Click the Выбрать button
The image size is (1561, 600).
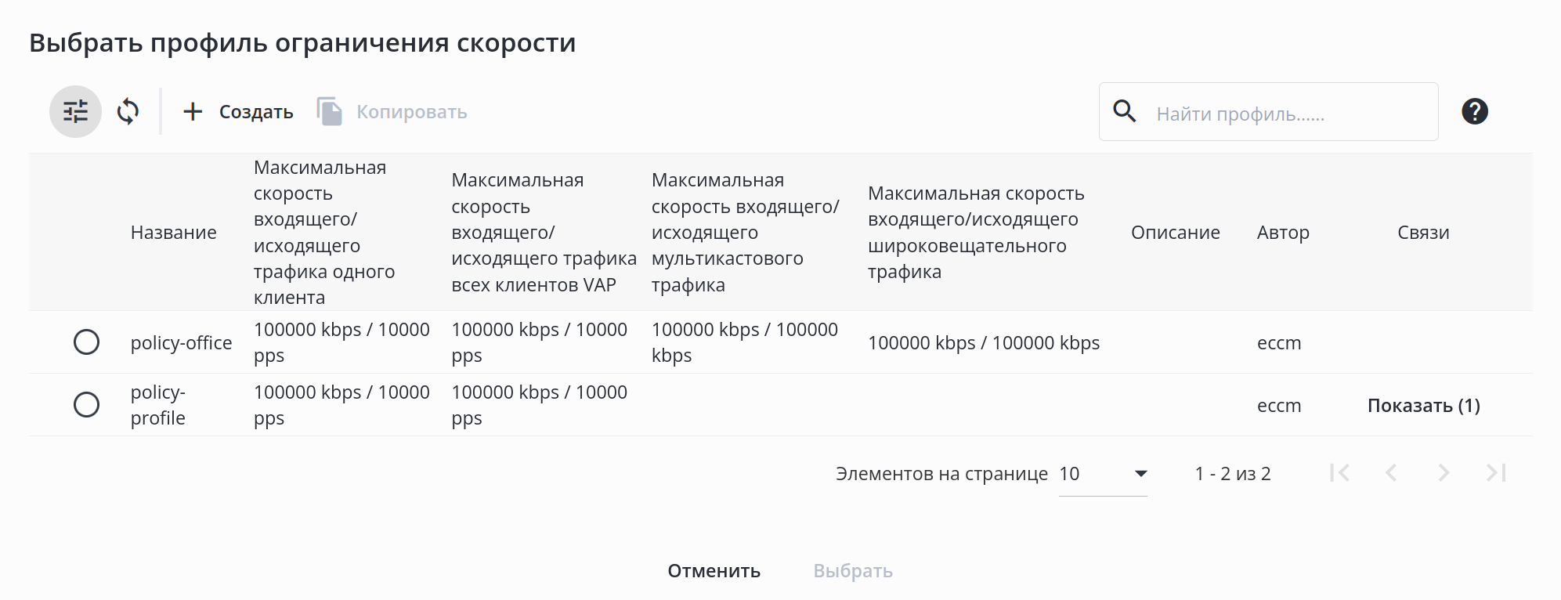pos(853,571)
